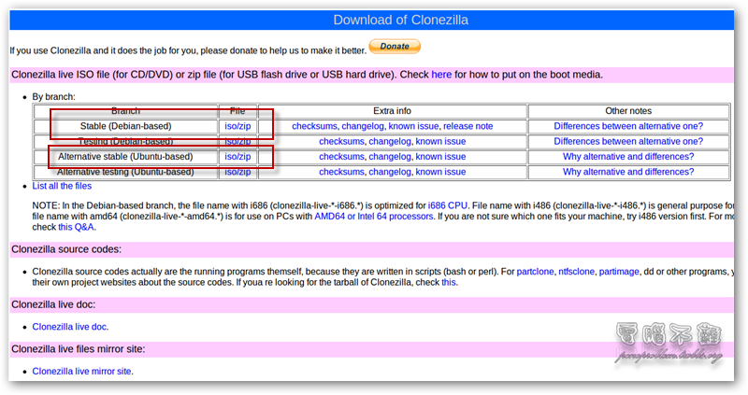
Task: Open the Clonezilla live doc link
Action: [x=69, y=327]
